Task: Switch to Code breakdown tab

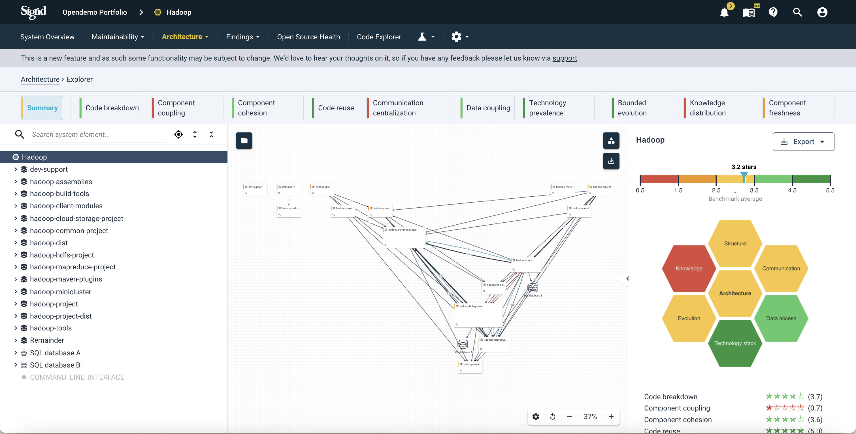Action: 111,108
